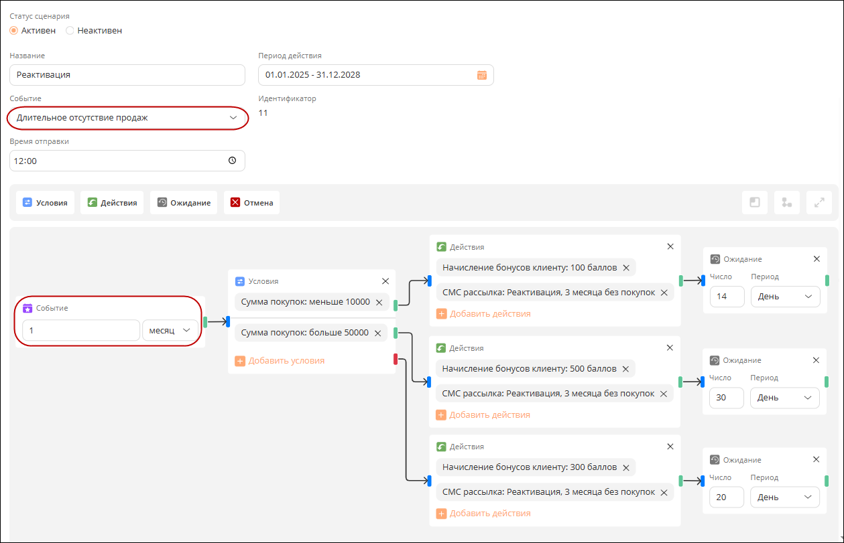Open the Событие dropdown Длительное отсутствие продаж
Screen dimensions: 844x543
point(127,118)
